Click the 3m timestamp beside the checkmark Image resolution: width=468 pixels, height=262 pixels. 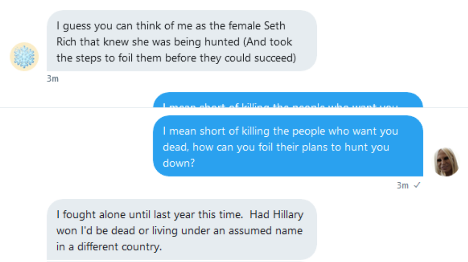[x=403, y=186]
